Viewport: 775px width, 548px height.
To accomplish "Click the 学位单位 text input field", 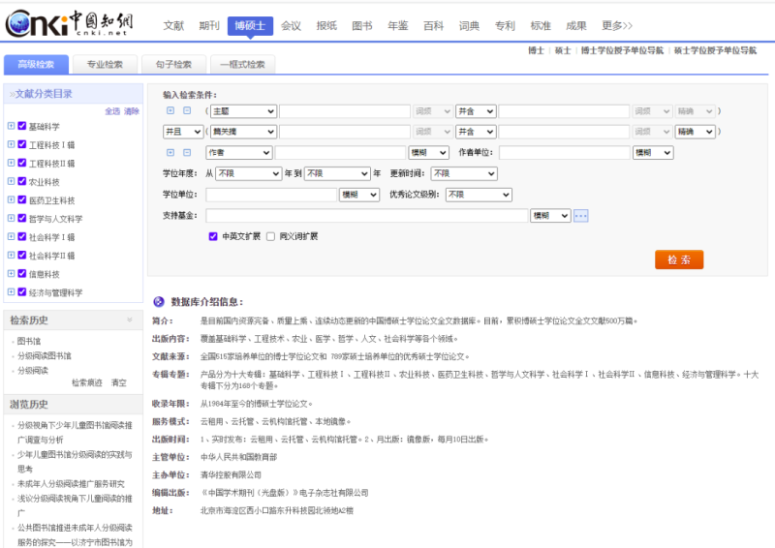I will (x=270, y=195).
